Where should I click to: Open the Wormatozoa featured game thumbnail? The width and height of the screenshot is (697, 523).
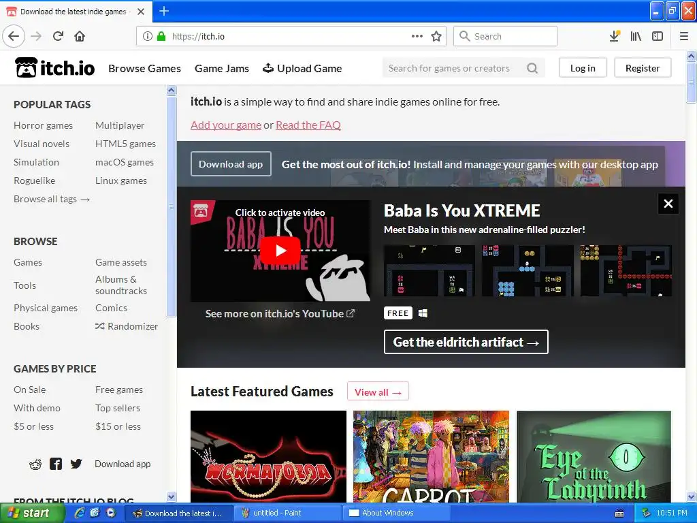pos(268,457)
